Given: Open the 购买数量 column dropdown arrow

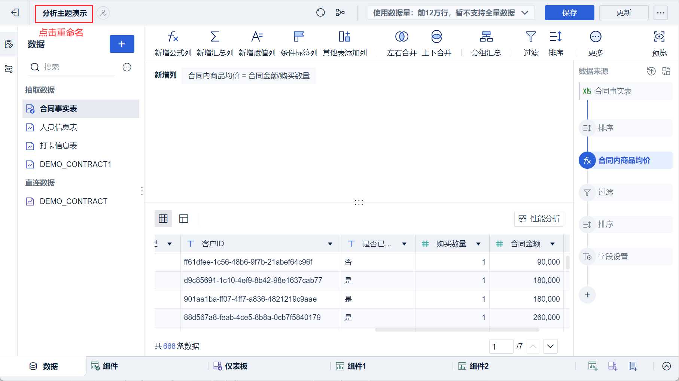Looking at the screenshot, I should pyautogui.click(x=478, y=244).
